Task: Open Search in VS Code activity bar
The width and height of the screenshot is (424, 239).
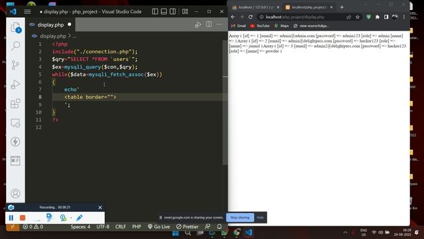Action: [x=15, y=46]
